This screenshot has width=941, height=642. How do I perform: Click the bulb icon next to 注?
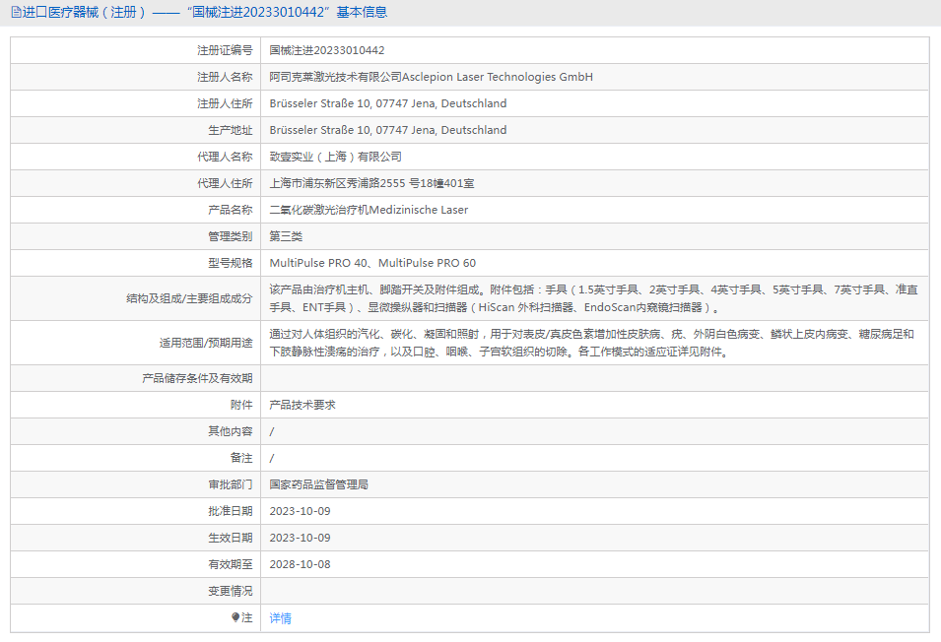pyautogui.click(x=235, y=617)
